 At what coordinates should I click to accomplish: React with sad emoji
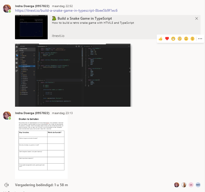pyautogui.click(x=186, y=39)
